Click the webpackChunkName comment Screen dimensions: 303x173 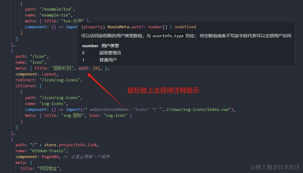click(120, 110)
